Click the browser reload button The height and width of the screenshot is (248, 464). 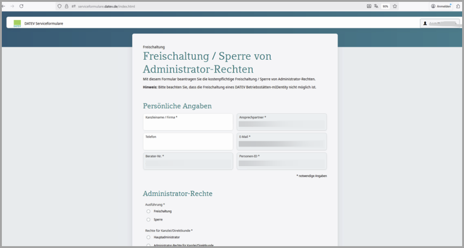[x=21, y=6]
